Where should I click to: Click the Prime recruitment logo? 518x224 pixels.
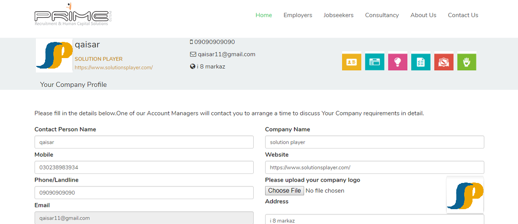tap(71, 15)
